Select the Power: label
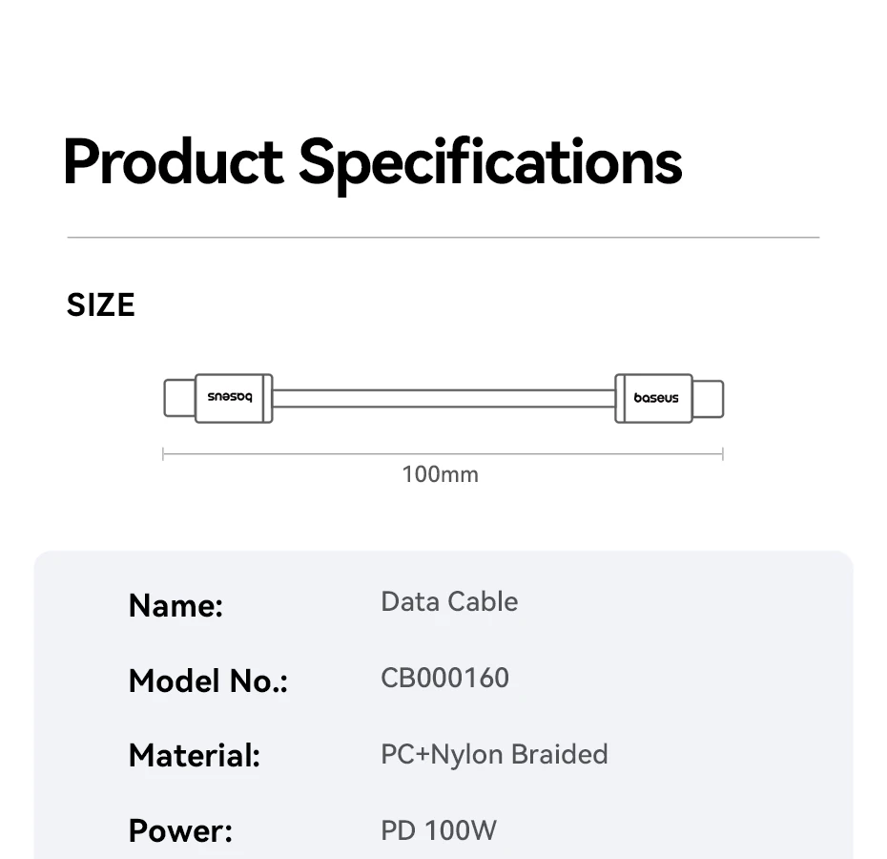This screenshot has height=859, width=887. point(180,830)
